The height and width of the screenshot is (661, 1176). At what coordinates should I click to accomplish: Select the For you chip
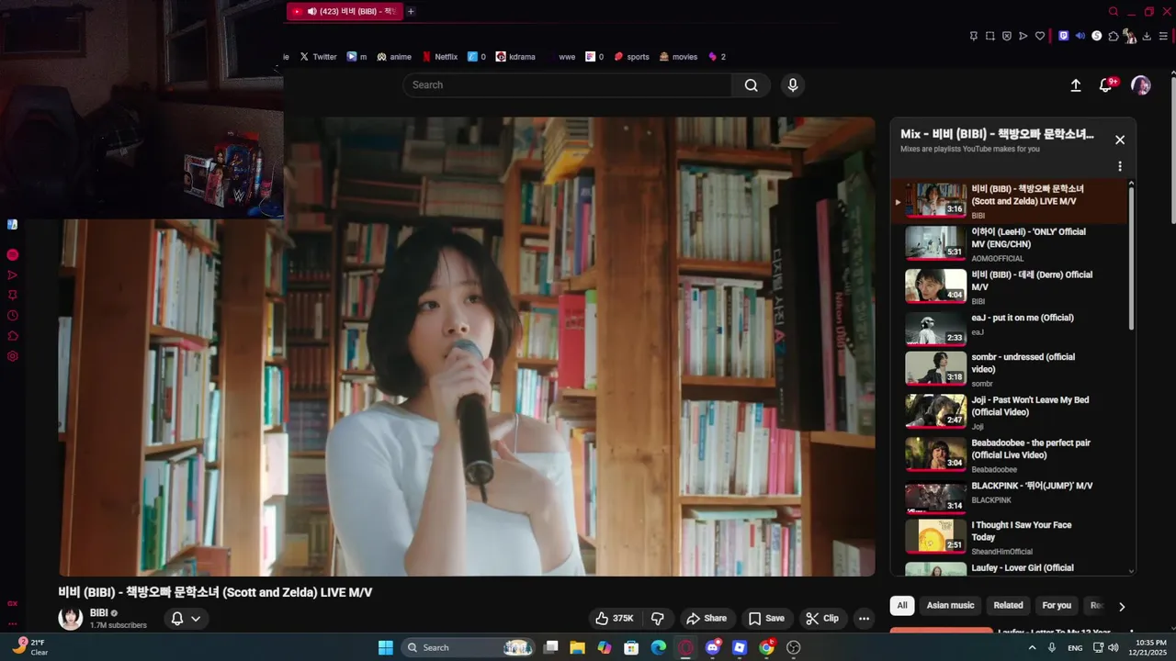coord(1057,605)
